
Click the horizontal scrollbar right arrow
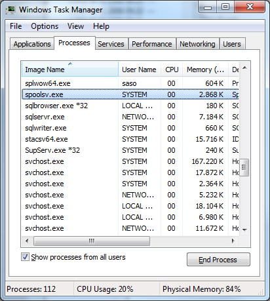tap(233, 241)
